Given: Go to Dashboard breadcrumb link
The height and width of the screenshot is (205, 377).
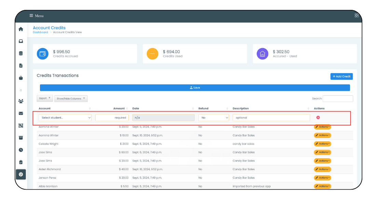Looking at the screenshot, I should click(40, 32).
